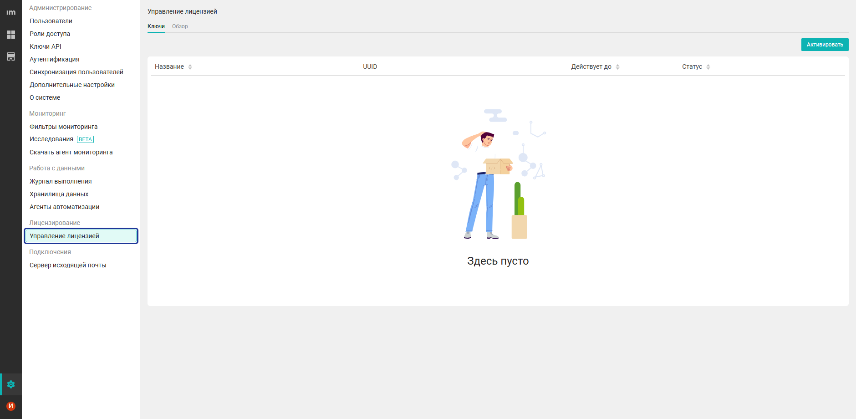Viewport: 856px width, 419px height.
Task: Sort by Действует до column arrows
Action: click(x=617, y=67)
